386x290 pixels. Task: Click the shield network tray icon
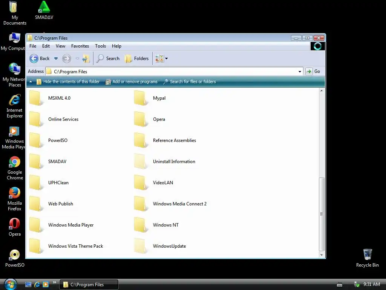click(357, 285)
